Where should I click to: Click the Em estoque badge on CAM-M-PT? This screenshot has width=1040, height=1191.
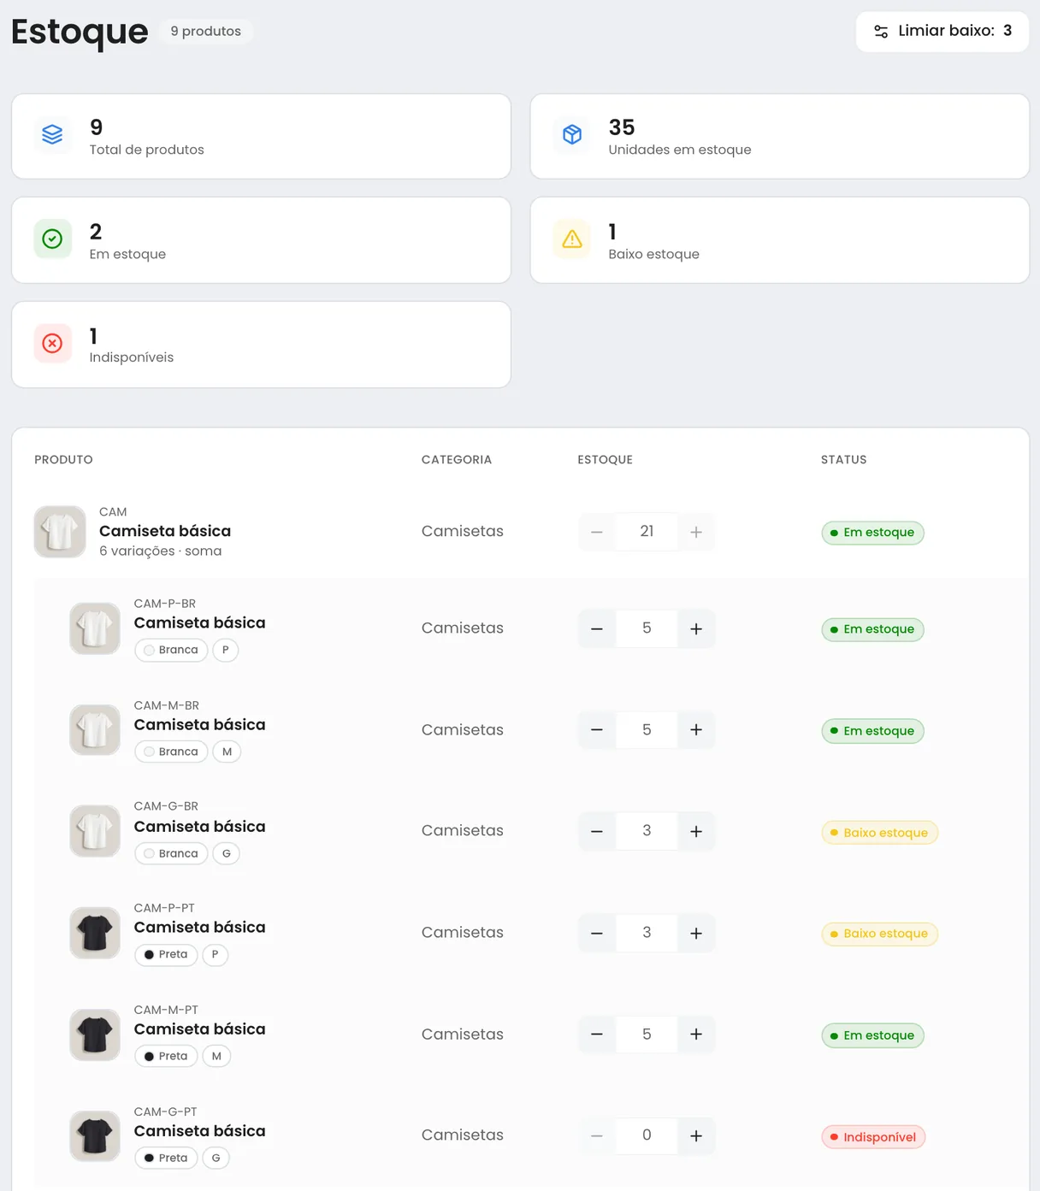coord(872,1035)
